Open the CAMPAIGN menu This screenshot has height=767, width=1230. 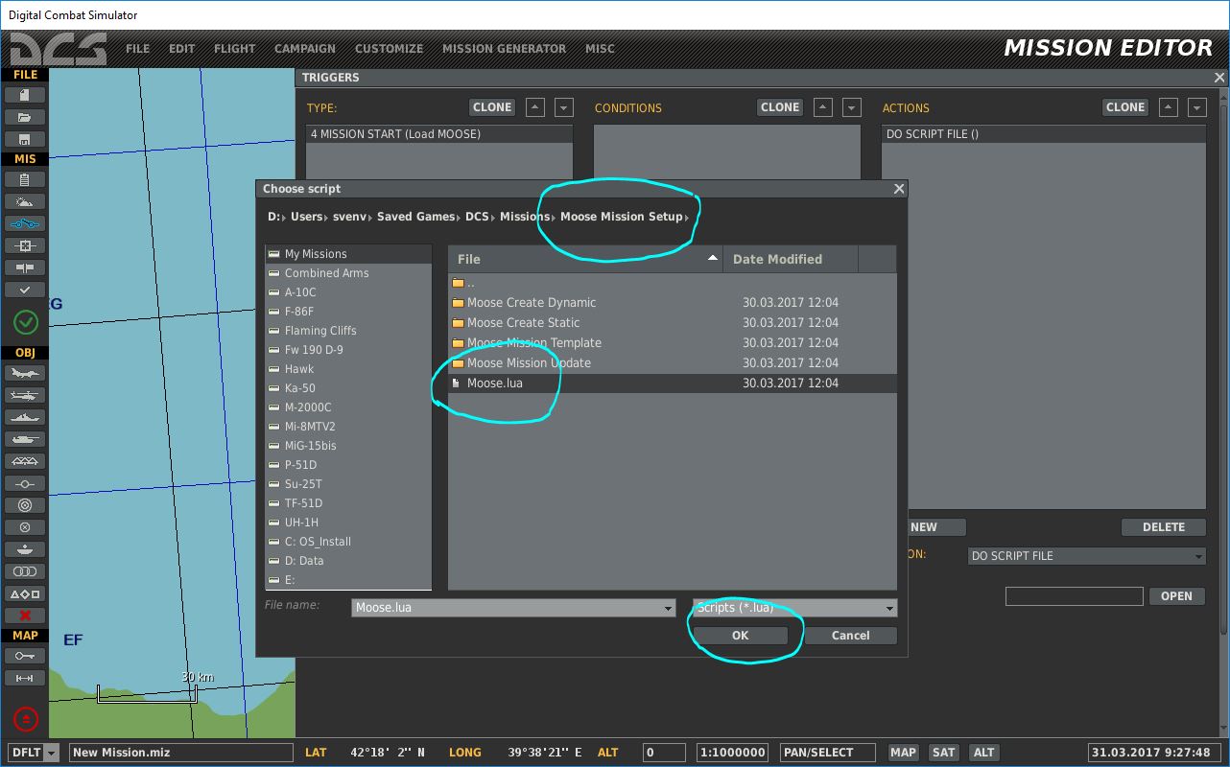click(304, 49)
